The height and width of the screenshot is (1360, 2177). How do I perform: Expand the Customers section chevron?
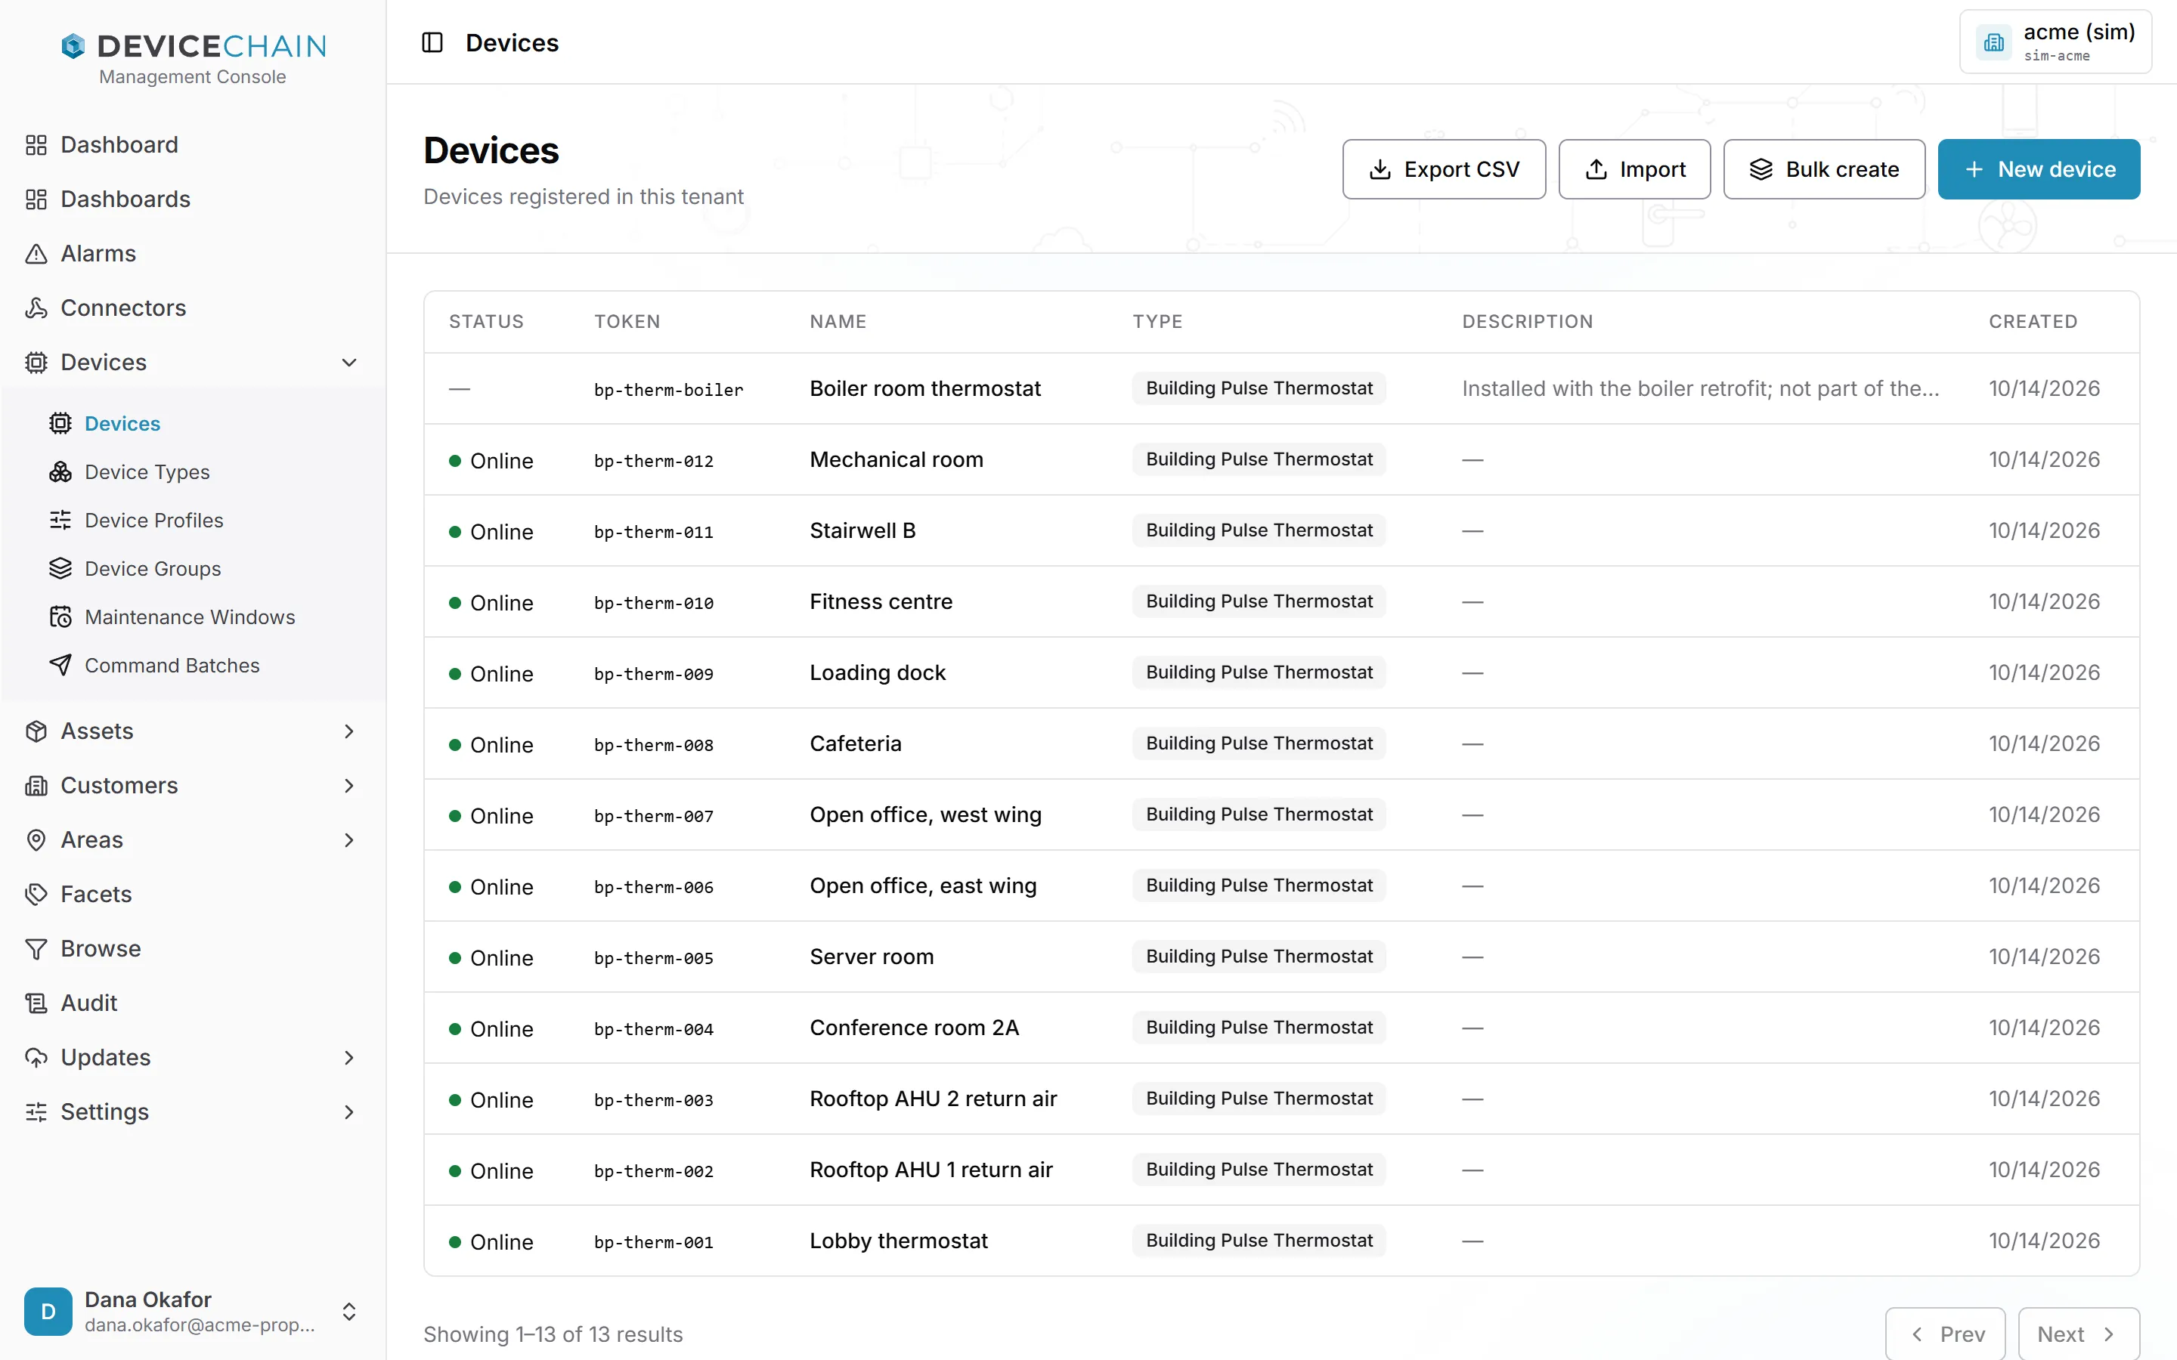click(349, 786)
